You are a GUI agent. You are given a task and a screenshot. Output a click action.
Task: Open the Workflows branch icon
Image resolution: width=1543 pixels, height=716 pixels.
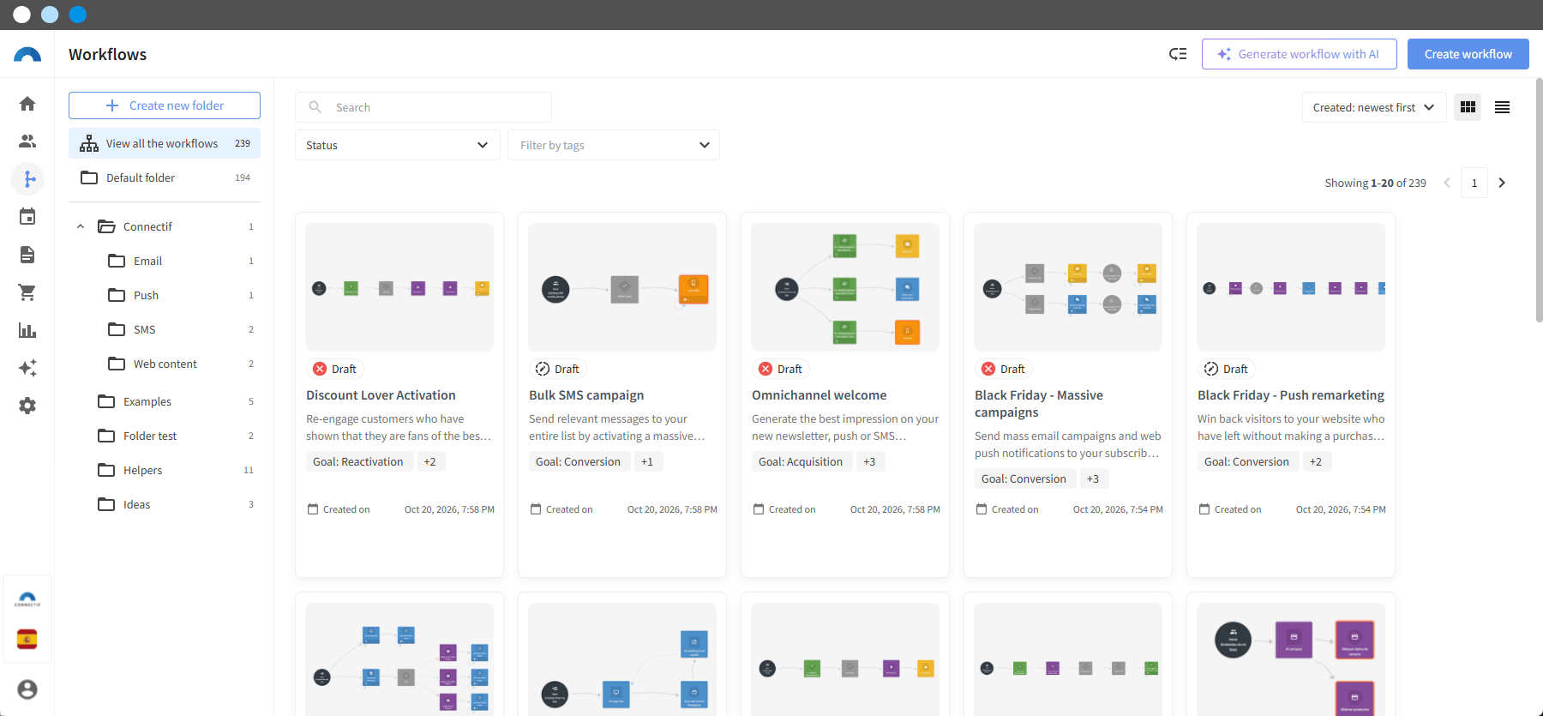27,178
